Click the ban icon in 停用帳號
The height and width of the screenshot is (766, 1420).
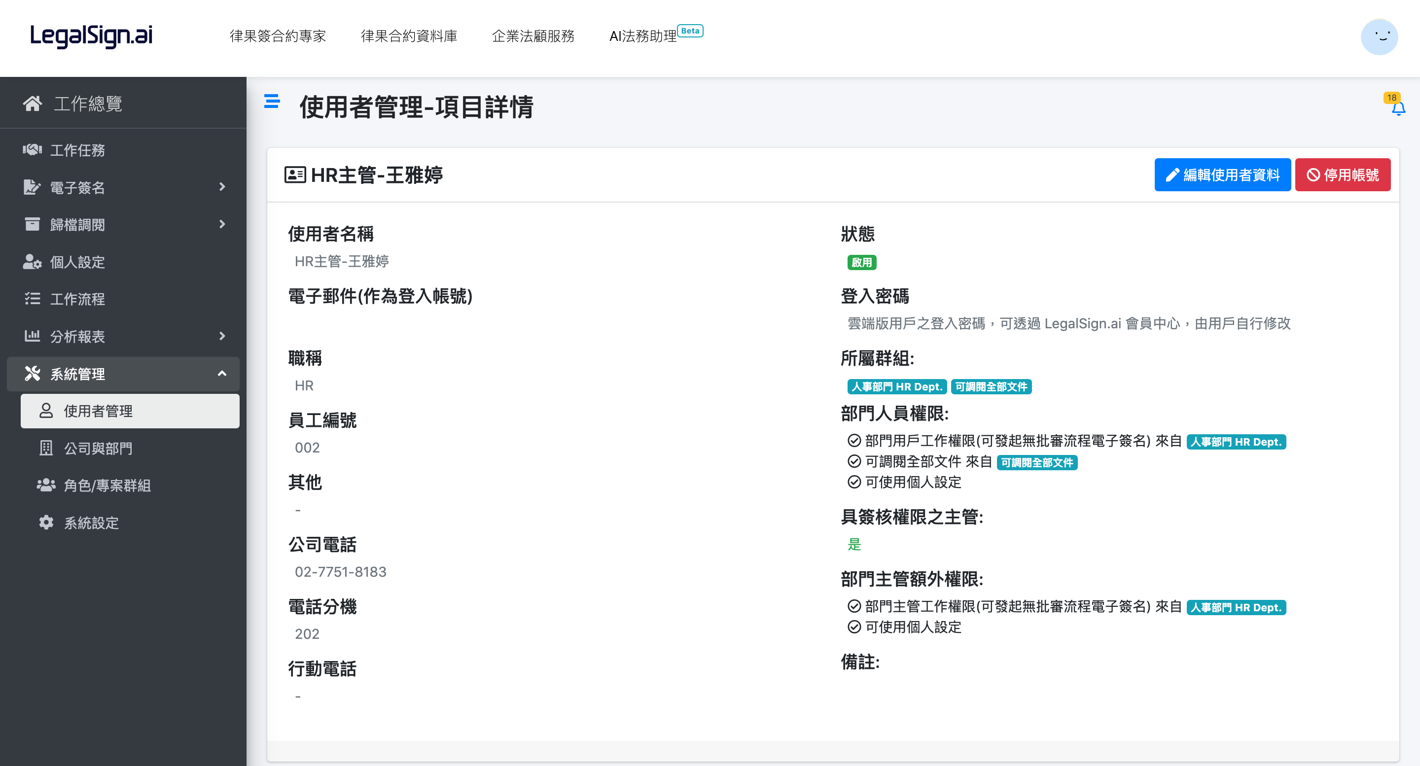1313,174
